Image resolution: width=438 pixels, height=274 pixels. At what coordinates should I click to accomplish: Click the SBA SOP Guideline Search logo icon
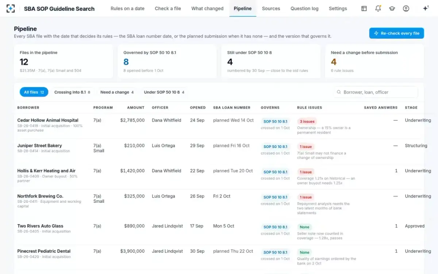pos(11,8)
